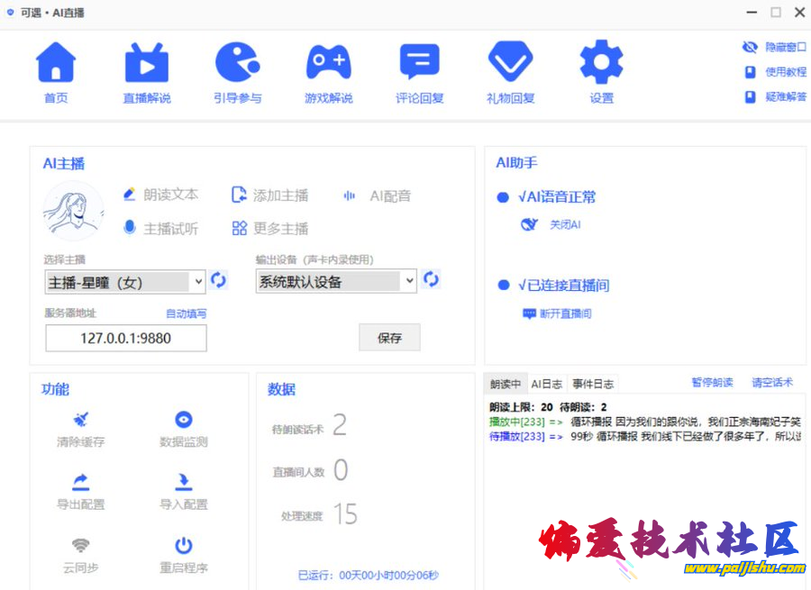Open the 评论回复 chat icon
The height and width of the screenshot is (590, 811).
[x=419, y=64]
